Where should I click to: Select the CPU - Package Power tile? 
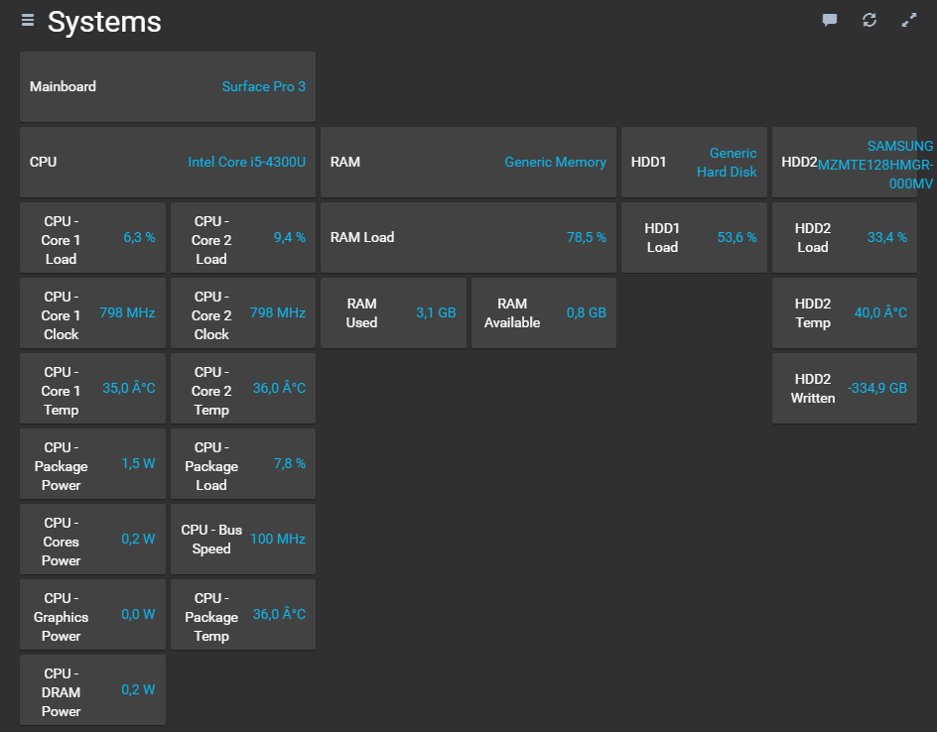click(x=92, y=463)
